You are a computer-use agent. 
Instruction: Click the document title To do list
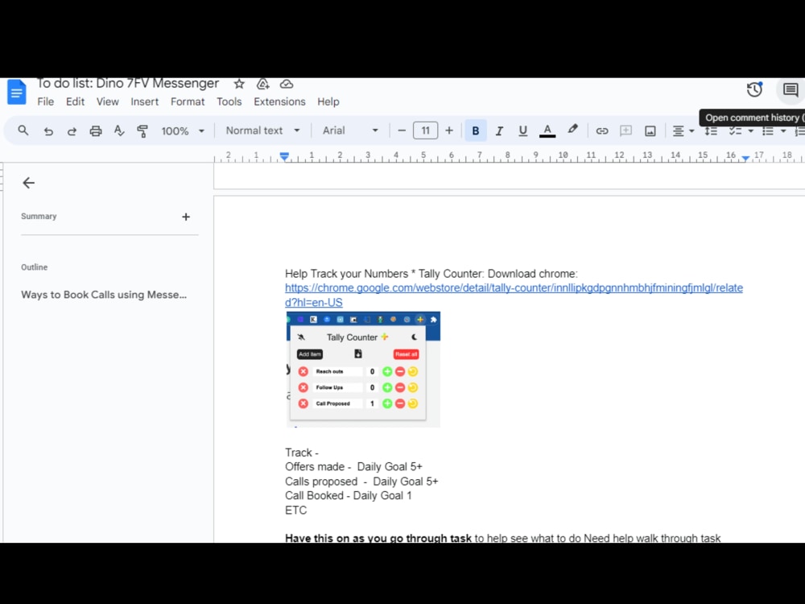pyautogui.click(x=128, y=83)
